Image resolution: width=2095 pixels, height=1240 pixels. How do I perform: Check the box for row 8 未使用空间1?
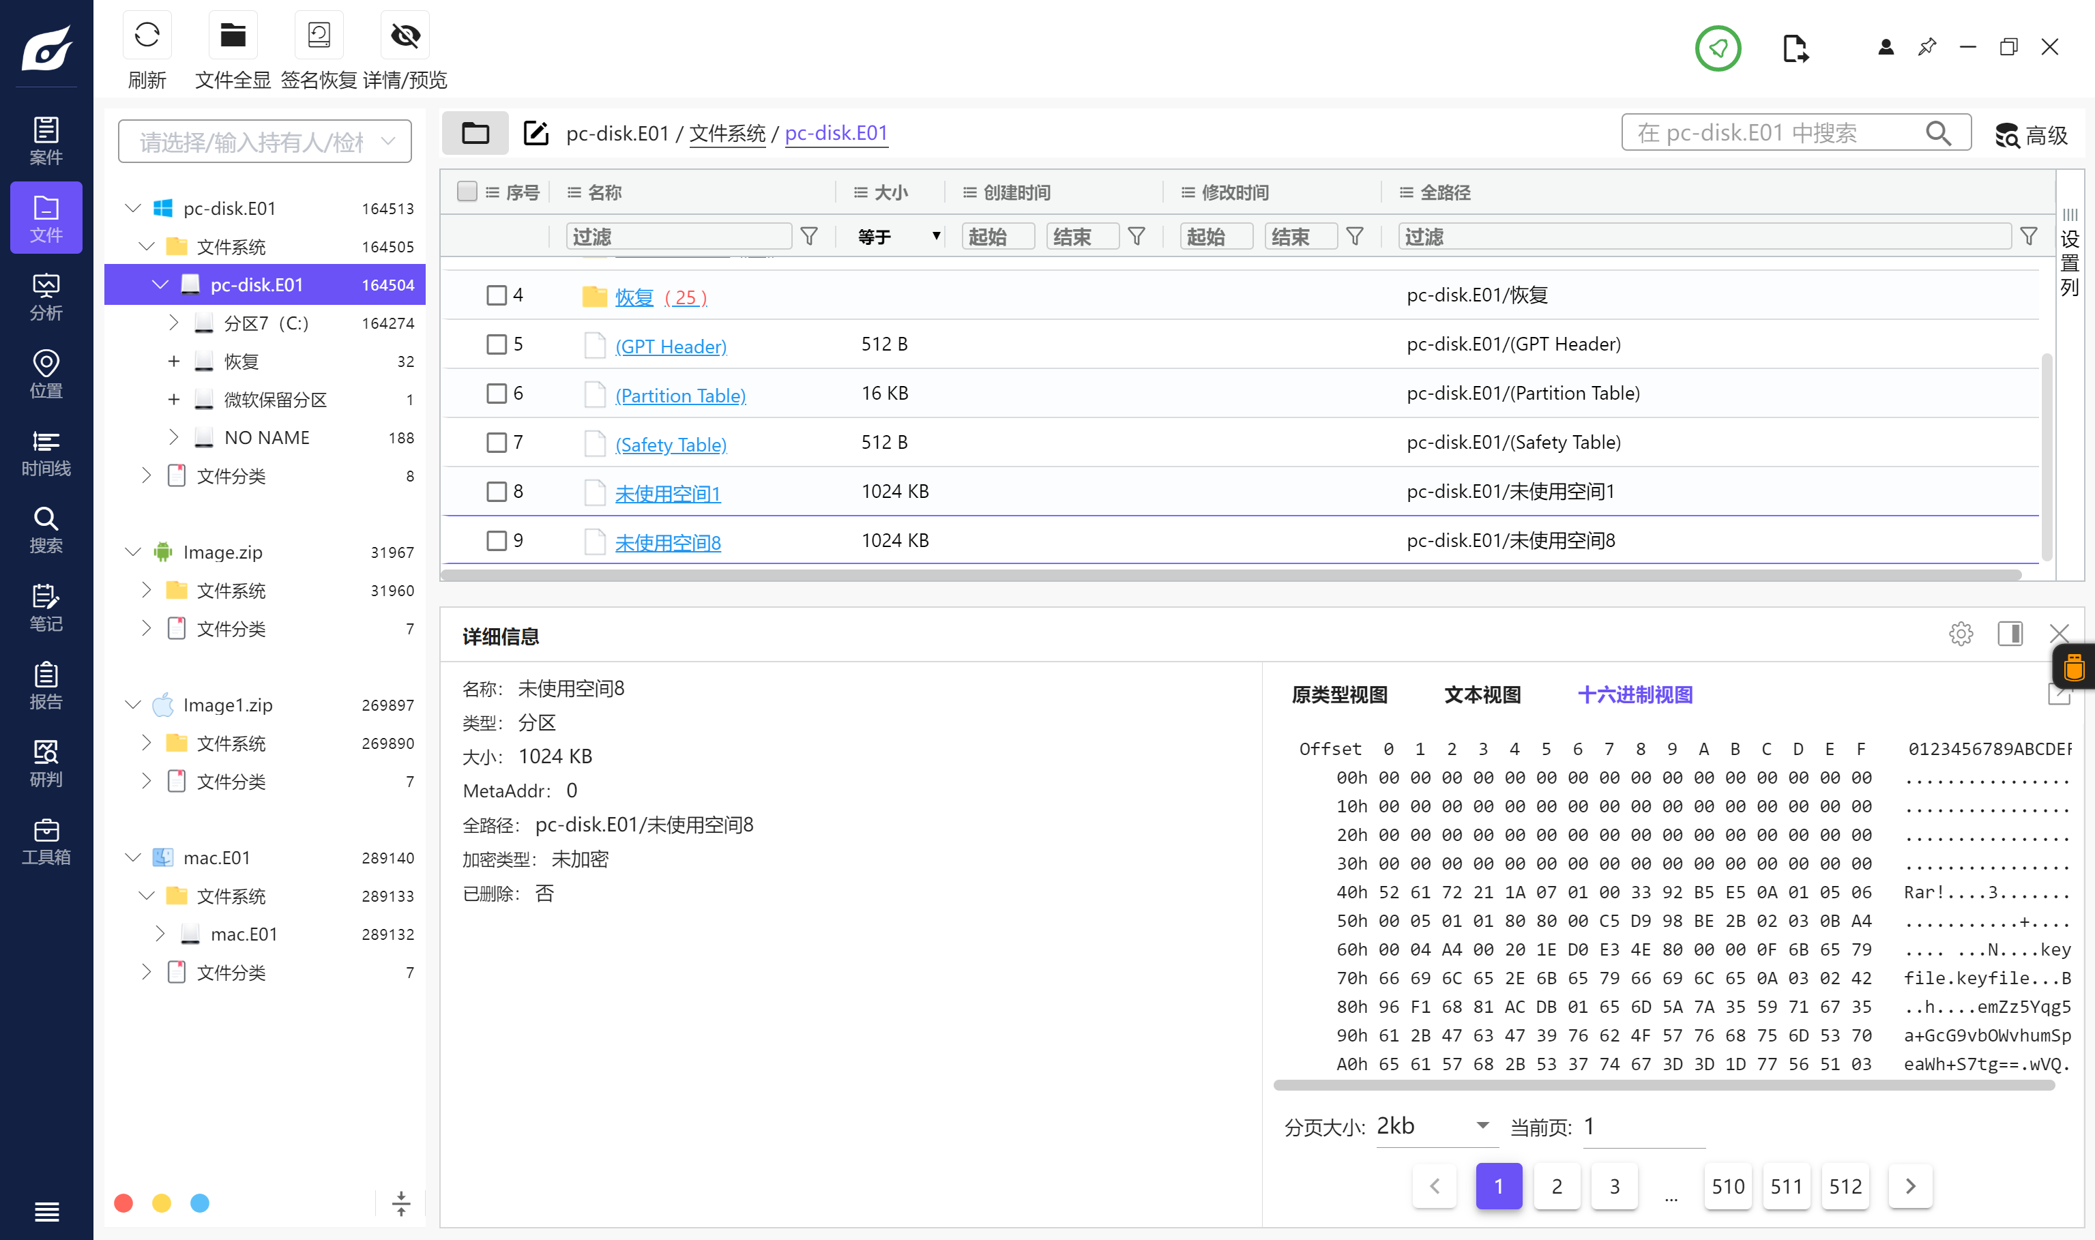click(497, 491)
